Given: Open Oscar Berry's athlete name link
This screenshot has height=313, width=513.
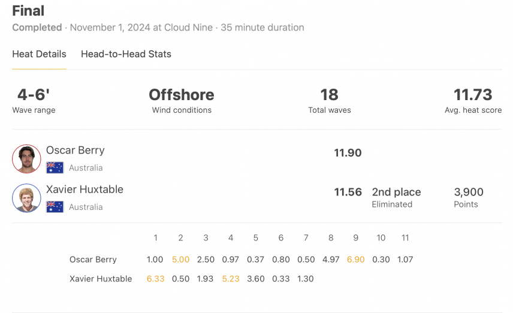Looking at the screenshot, I should [76, 151].
